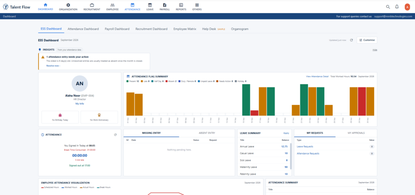Toggle the Late legend item

[145, 81]
